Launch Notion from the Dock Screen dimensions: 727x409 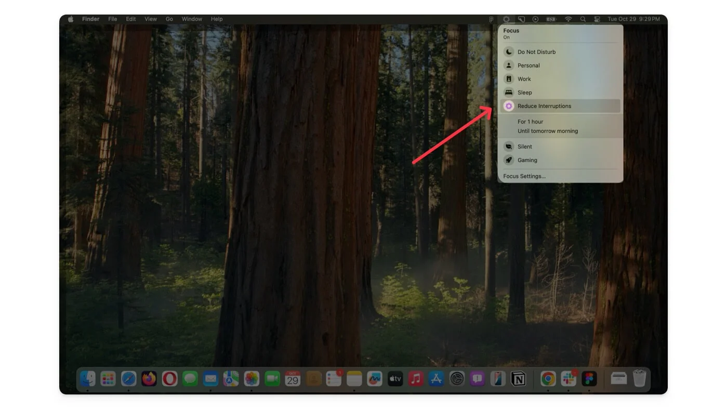pos(518,379)
